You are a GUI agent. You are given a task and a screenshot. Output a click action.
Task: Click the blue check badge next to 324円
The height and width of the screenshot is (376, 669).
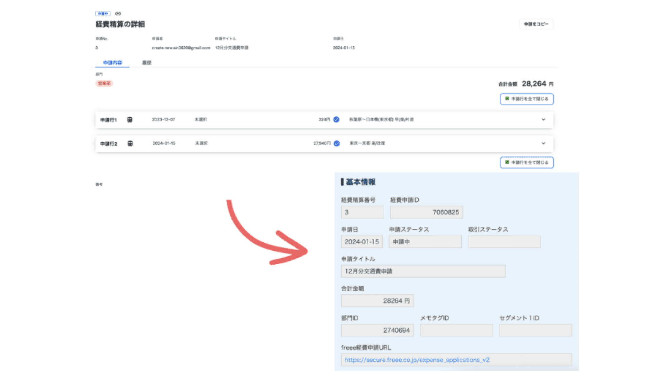pyautogui.click(x=336, y=119)
